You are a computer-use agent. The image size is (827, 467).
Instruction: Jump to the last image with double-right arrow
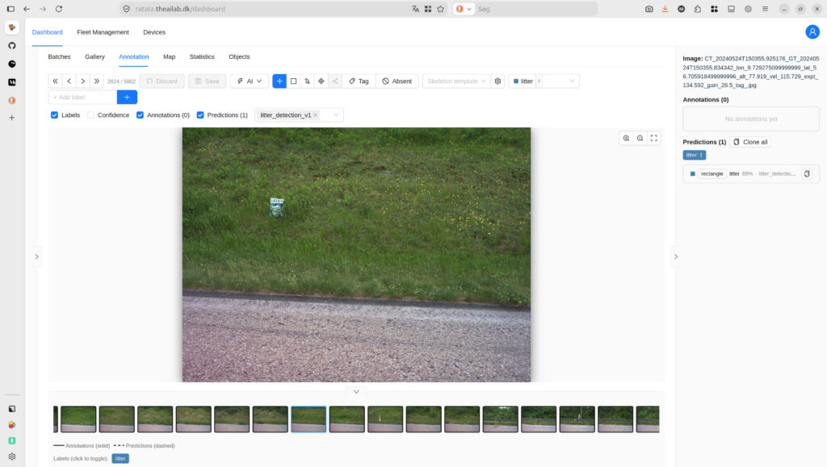click(97, 81)
